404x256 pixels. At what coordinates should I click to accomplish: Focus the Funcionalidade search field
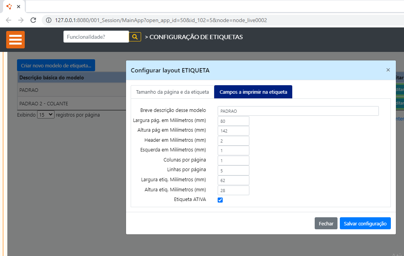click(96, 37)
